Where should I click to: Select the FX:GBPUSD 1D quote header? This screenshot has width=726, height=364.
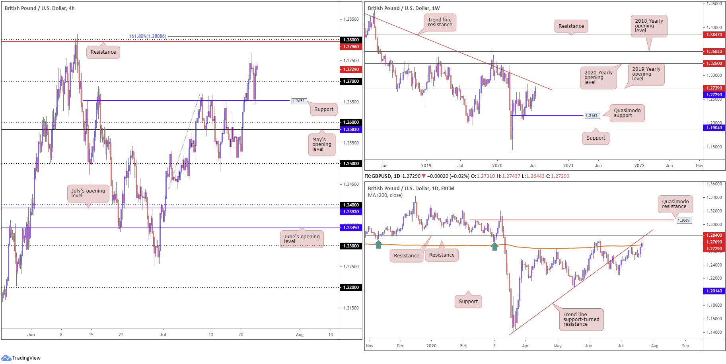click(467, 176)
